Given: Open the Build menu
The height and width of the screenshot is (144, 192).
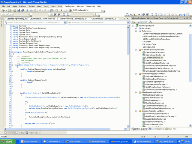Looking at the screenshot, I should point(39,6).
